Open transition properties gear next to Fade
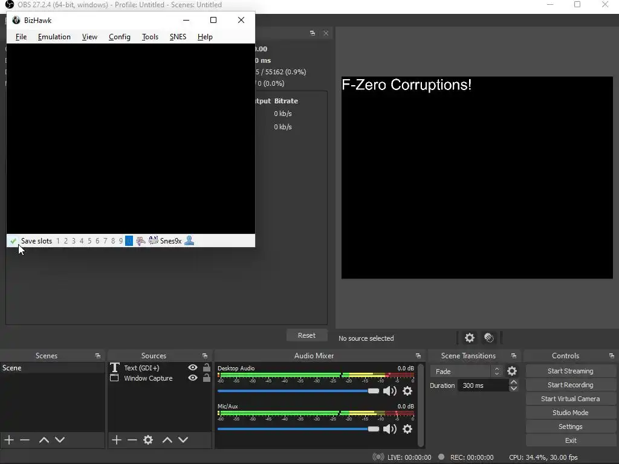This screenshot has height=464, width=619. click(512, 372)
